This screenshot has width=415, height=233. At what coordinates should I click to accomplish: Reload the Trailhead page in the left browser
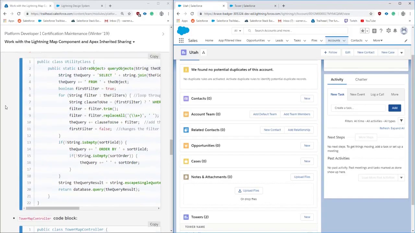19,14
